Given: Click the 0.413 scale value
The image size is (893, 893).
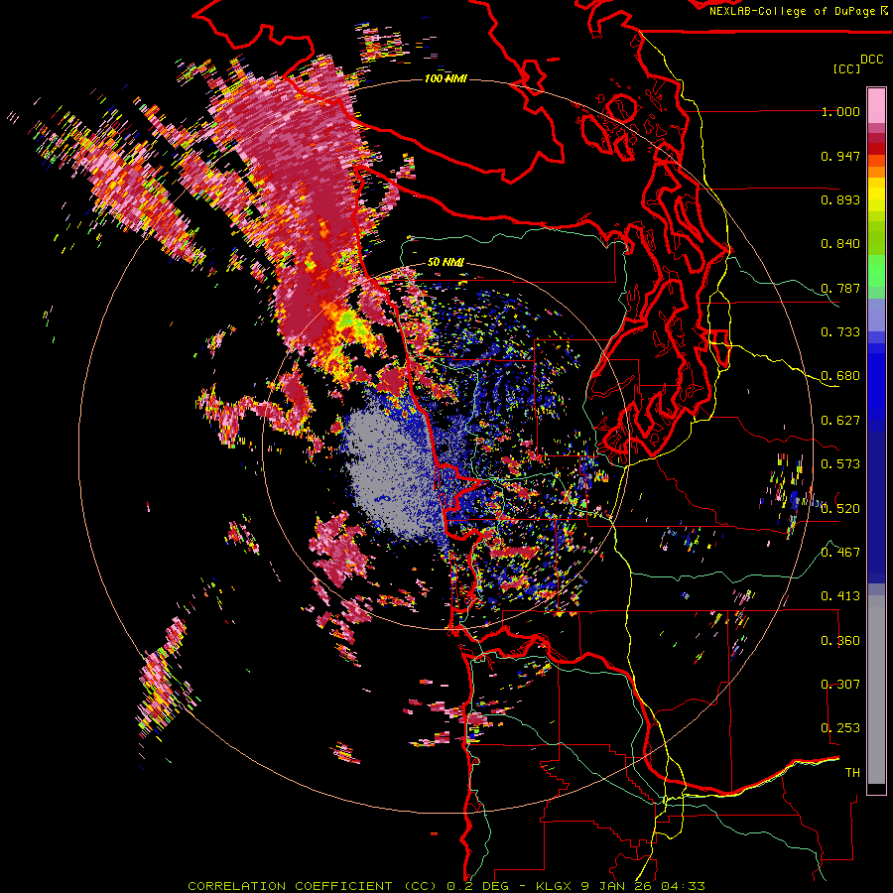Looking at the screenshot, I should click(x=840, y=596).
